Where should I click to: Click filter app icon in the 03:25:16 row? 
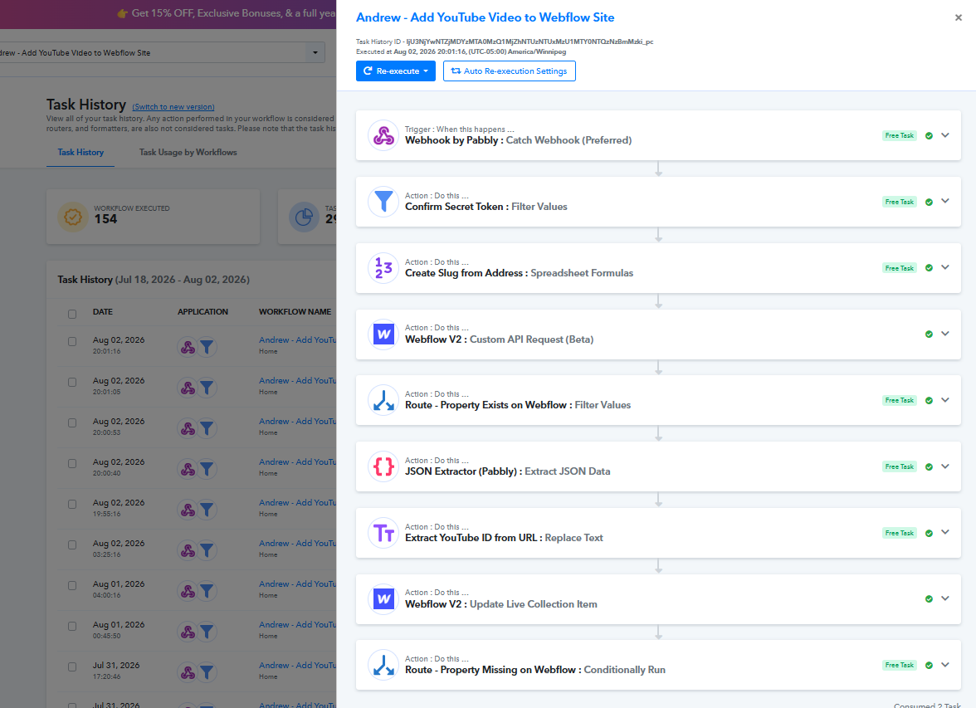207,550
